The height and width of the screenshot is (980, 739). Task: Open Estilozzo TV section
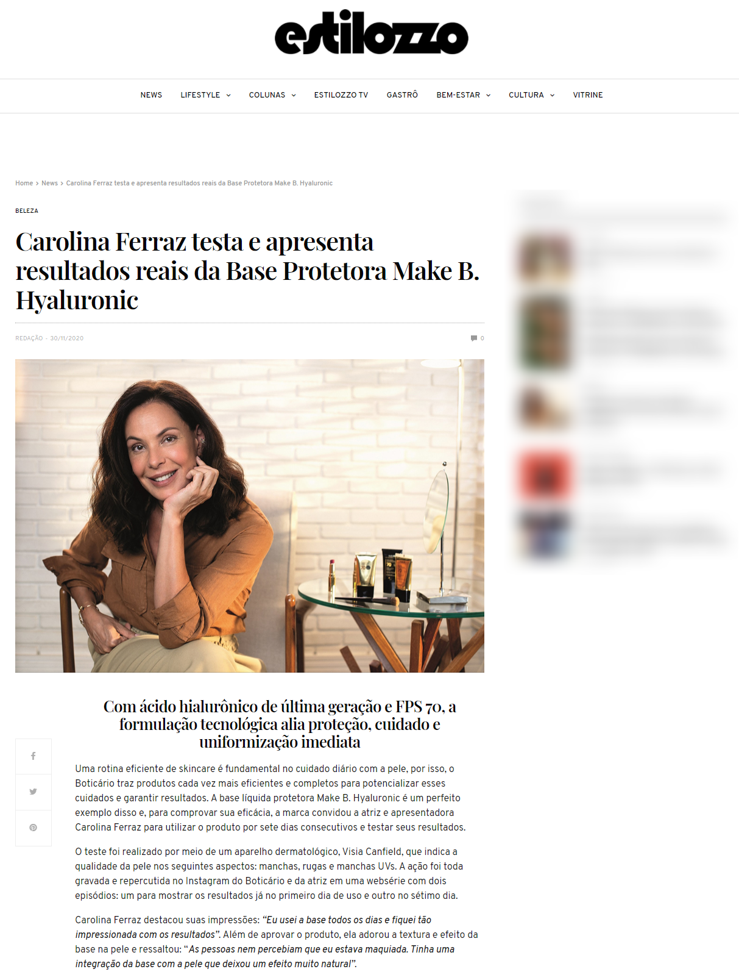[x=341, y=95]
